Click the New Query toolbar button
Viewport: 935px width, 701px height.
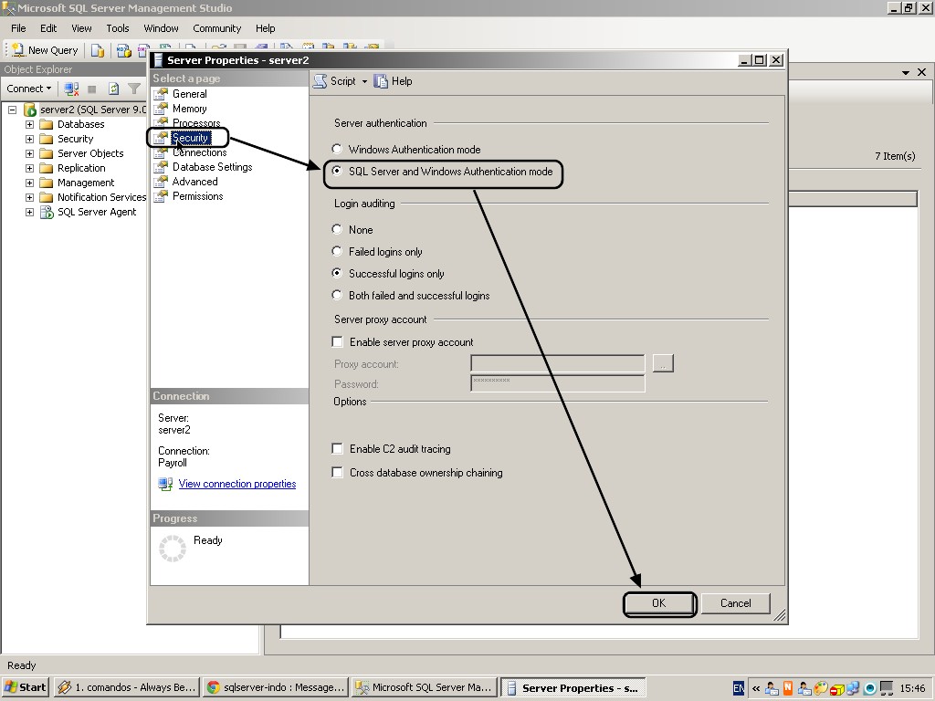click(x=46, y=51)
